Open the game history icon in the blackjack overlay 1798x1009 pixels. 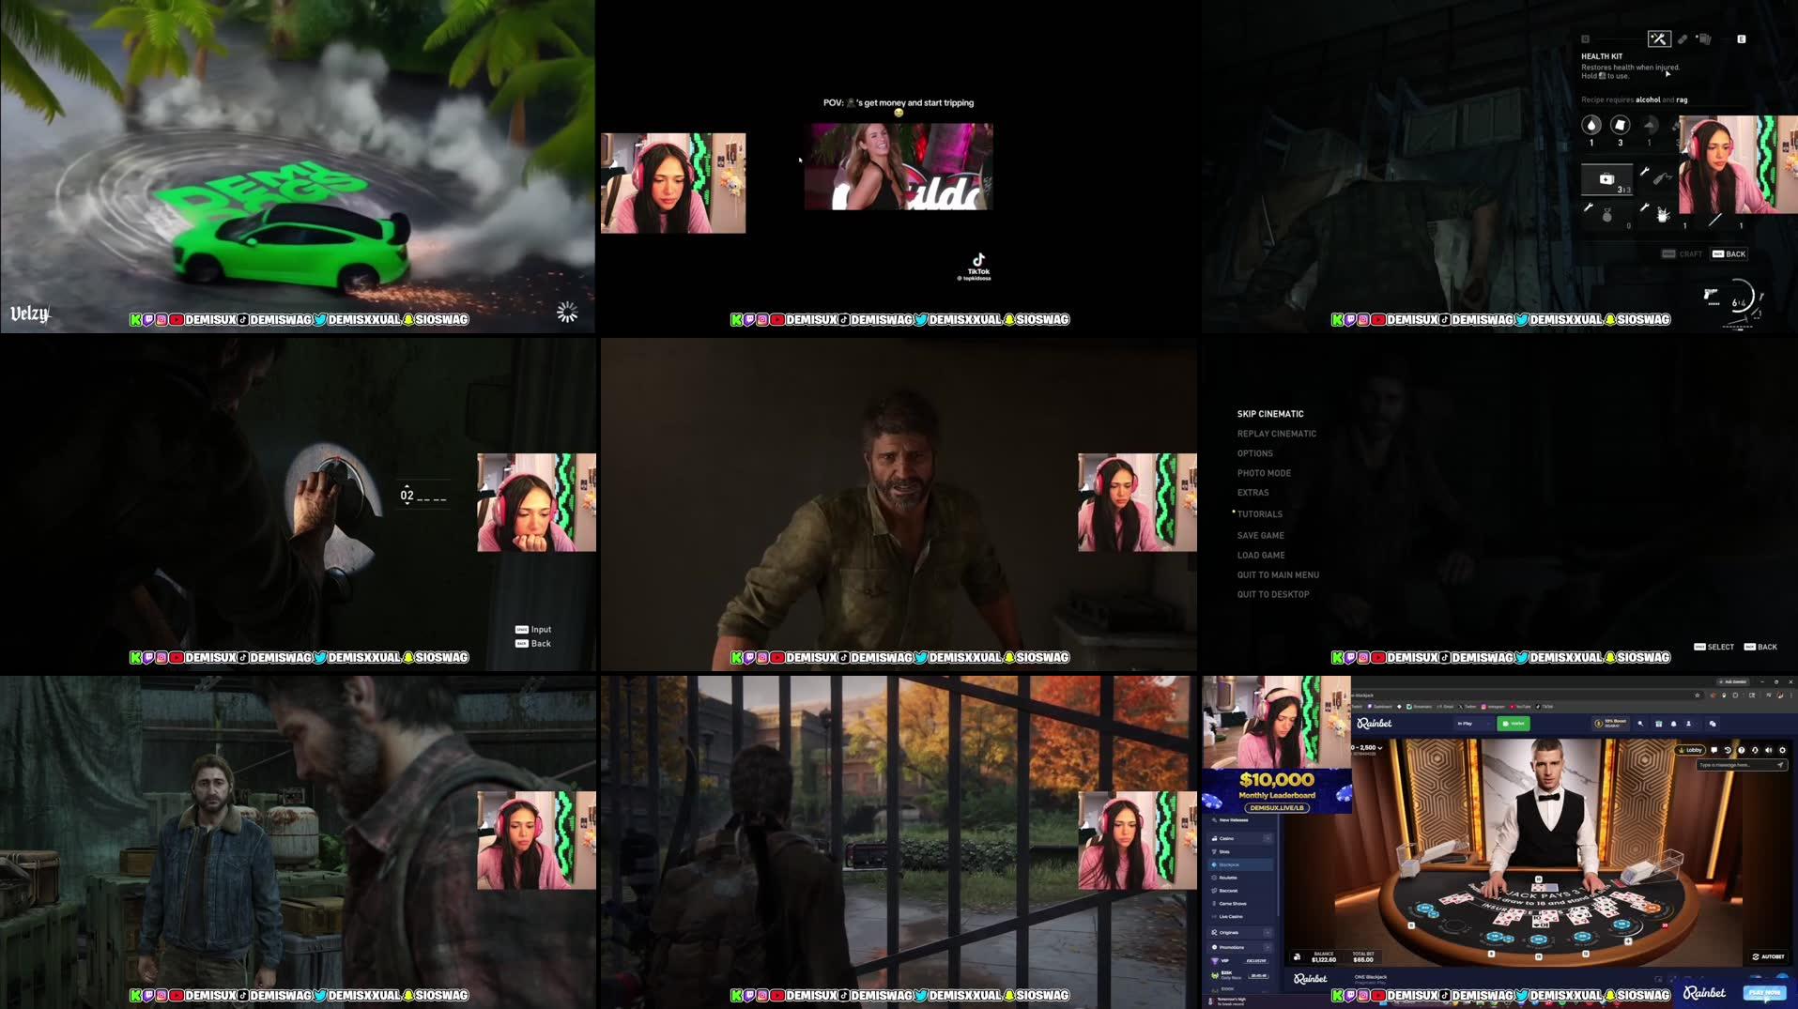1729,750
